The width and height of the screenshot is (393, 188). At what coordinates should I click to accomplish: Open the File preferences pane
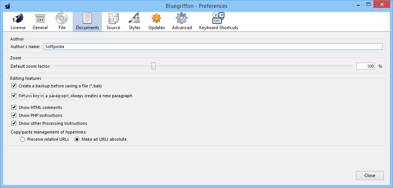pyautogui.click(x=62, y=22)
